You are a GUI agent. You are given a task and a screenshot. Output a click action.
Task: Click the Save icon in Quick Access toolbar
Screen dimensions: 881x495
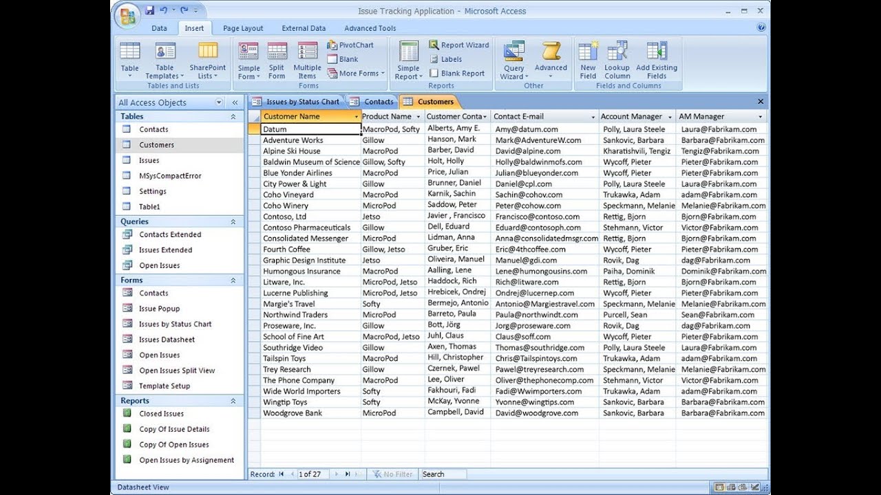point(150,10)
